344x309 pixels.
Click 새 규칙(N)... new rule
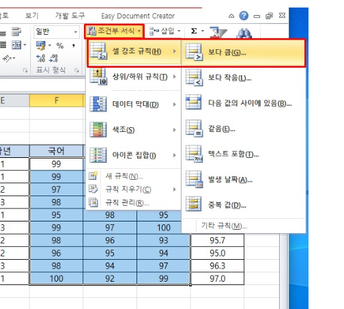134,176
